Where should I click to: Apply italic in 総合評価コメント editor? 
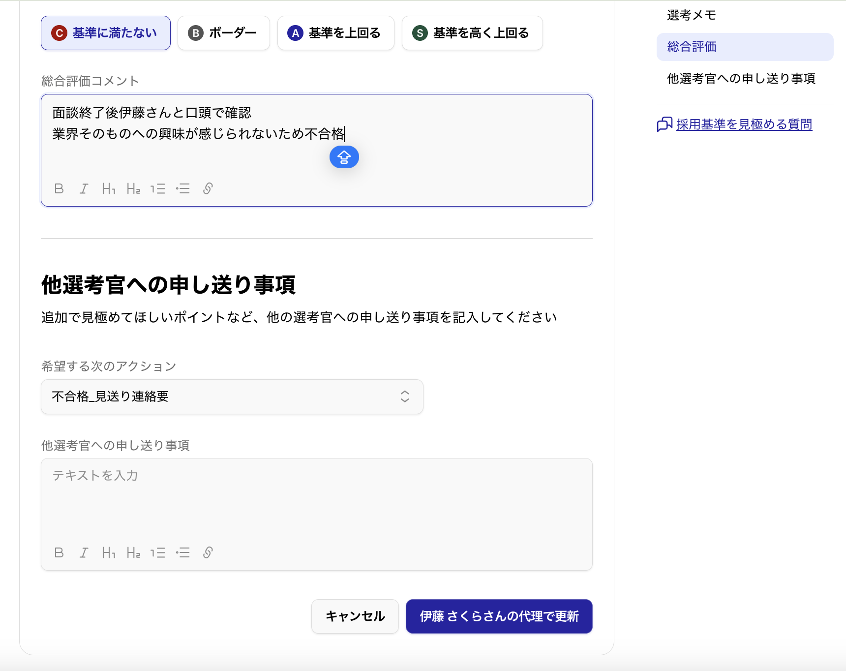(x=84, y=189)
